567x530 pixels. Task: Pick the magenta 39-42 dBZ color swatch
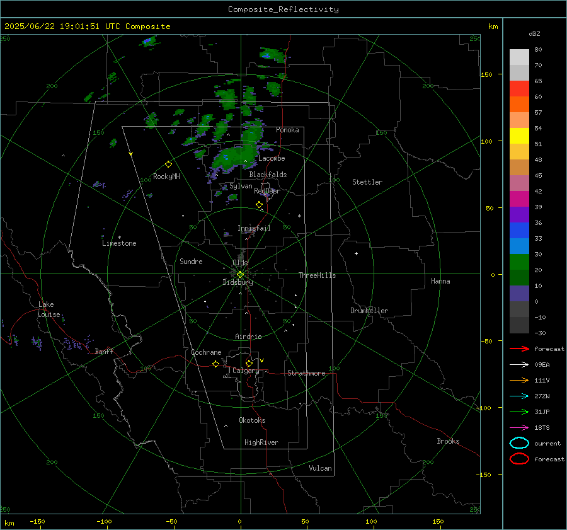519,199
